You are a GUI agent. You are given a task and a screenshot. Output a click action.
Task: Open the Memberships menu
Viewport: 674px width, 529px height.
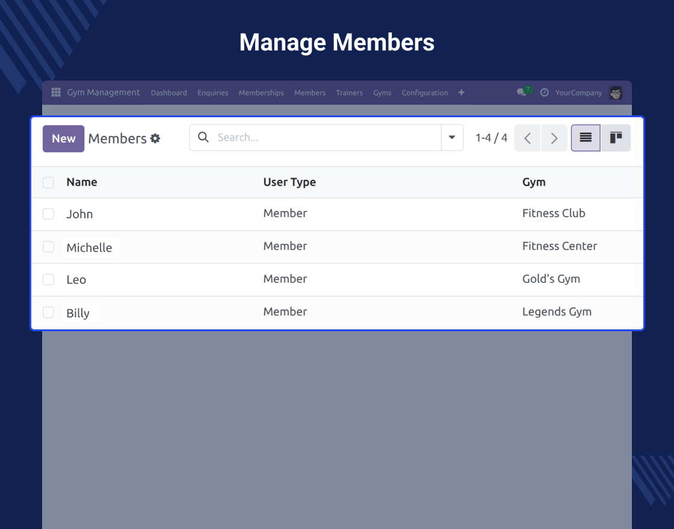click(x=261, y=93)
